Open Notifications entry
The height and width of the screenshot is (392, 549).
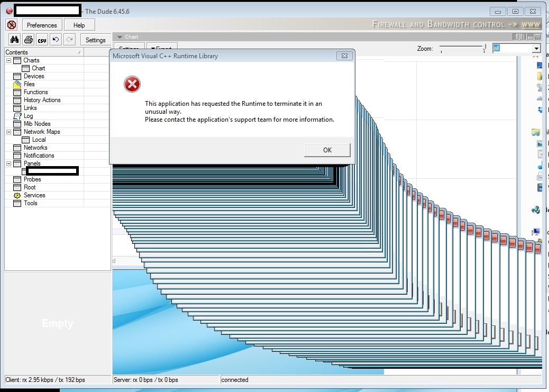click(x=39, y=156)
